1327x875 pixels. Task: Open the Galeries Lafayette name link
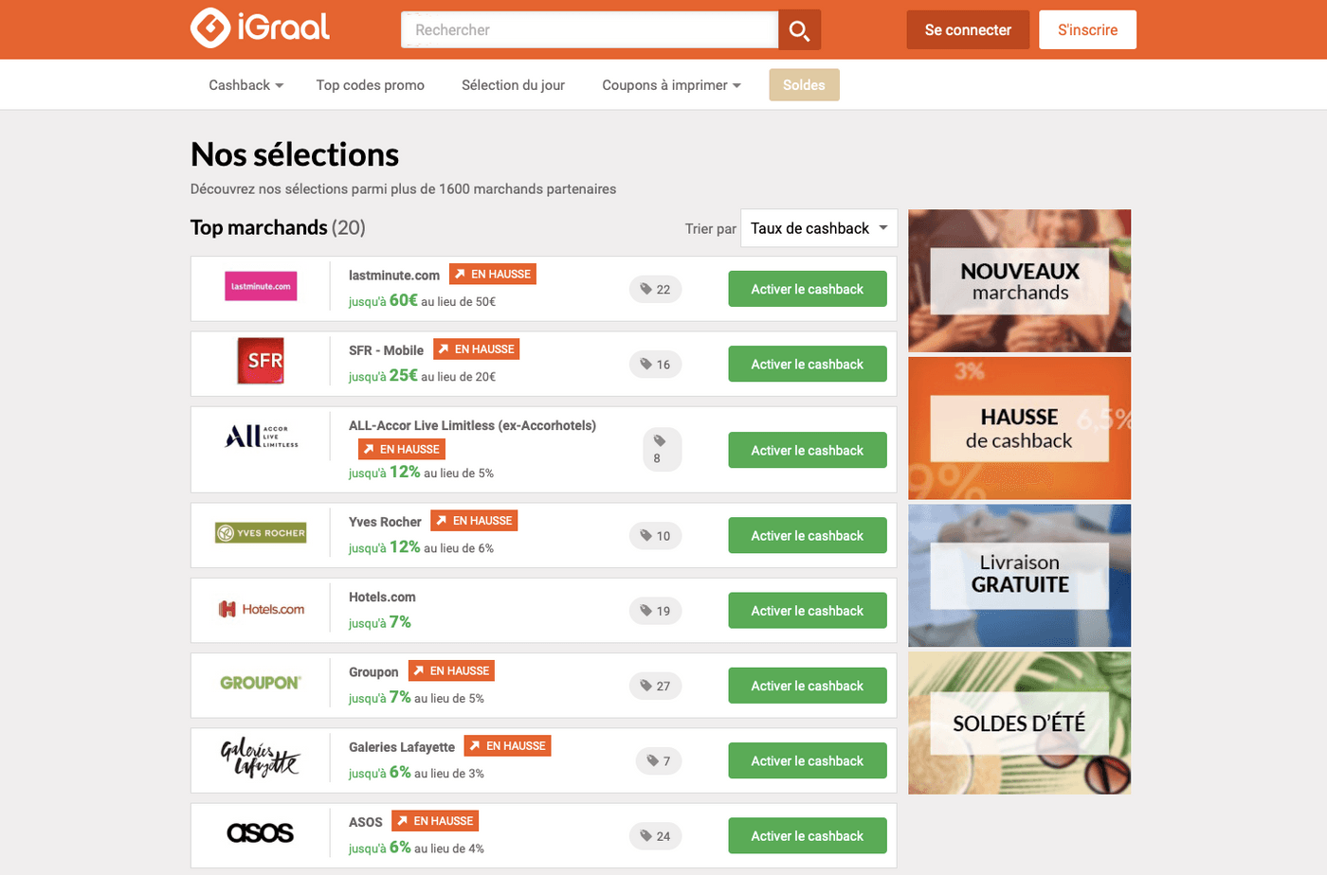click(402, 747)
